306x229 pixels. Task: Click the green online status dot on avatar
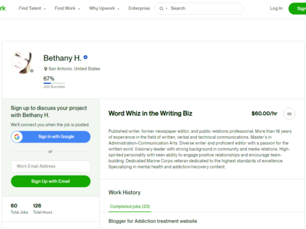[32, 71]
